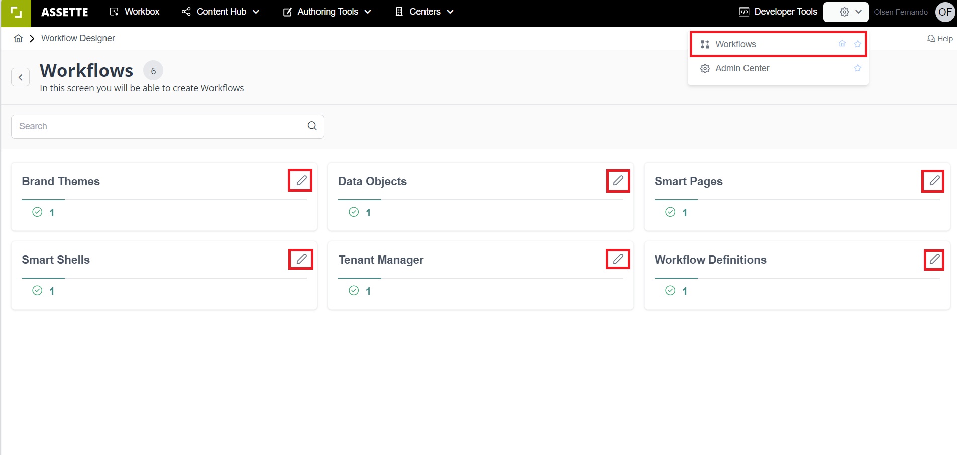Edit the Workflow Definitions workflow

(x=934, y=259)
